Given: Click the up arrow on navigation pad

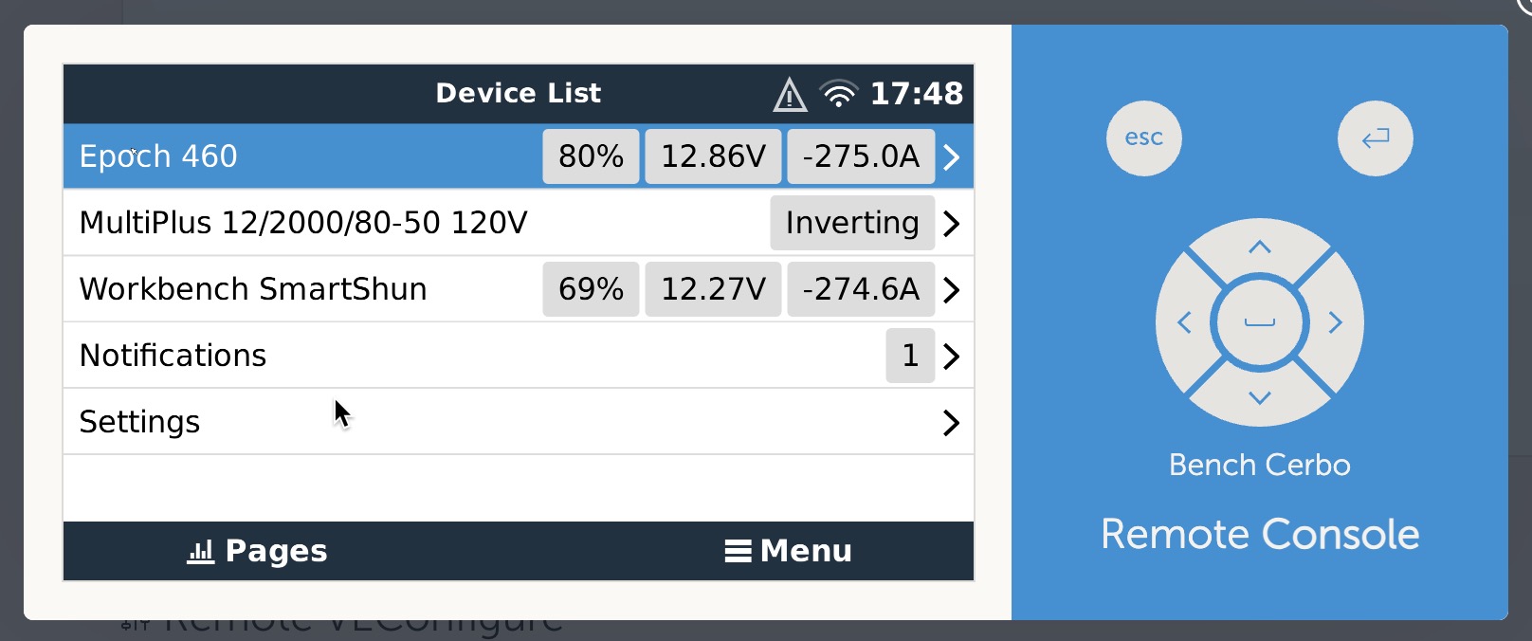Looking at the screenshot, I should click(x=1259, y=247).
